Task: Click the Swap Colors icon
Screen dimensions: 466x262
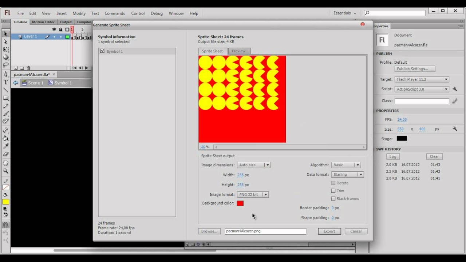Action: [x=5, y=214]
